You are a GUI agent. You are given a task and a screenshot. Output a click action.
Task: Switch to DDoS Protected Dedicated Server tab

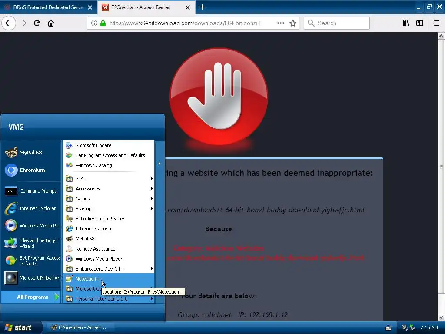coord(48,7)
